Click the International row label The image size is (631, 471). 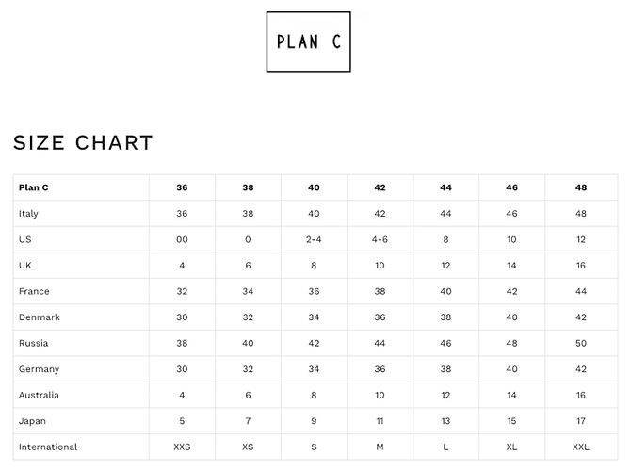48,447
